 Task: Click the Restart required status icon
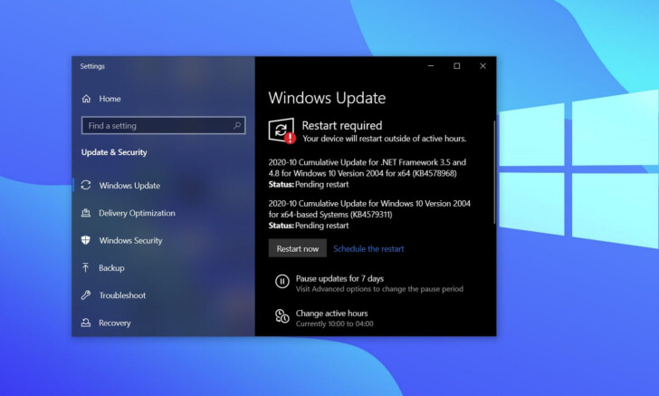pyautogui.click(x=282, y=130)
